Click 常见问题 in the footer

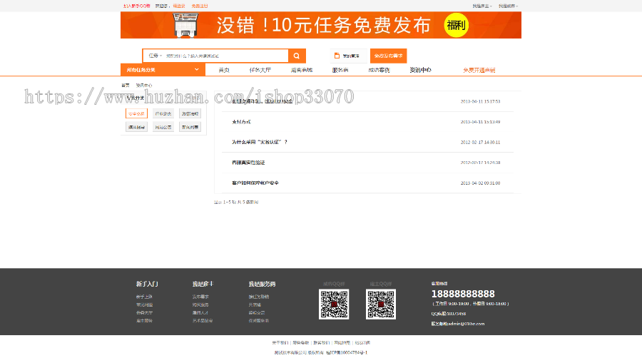(144, 305)
